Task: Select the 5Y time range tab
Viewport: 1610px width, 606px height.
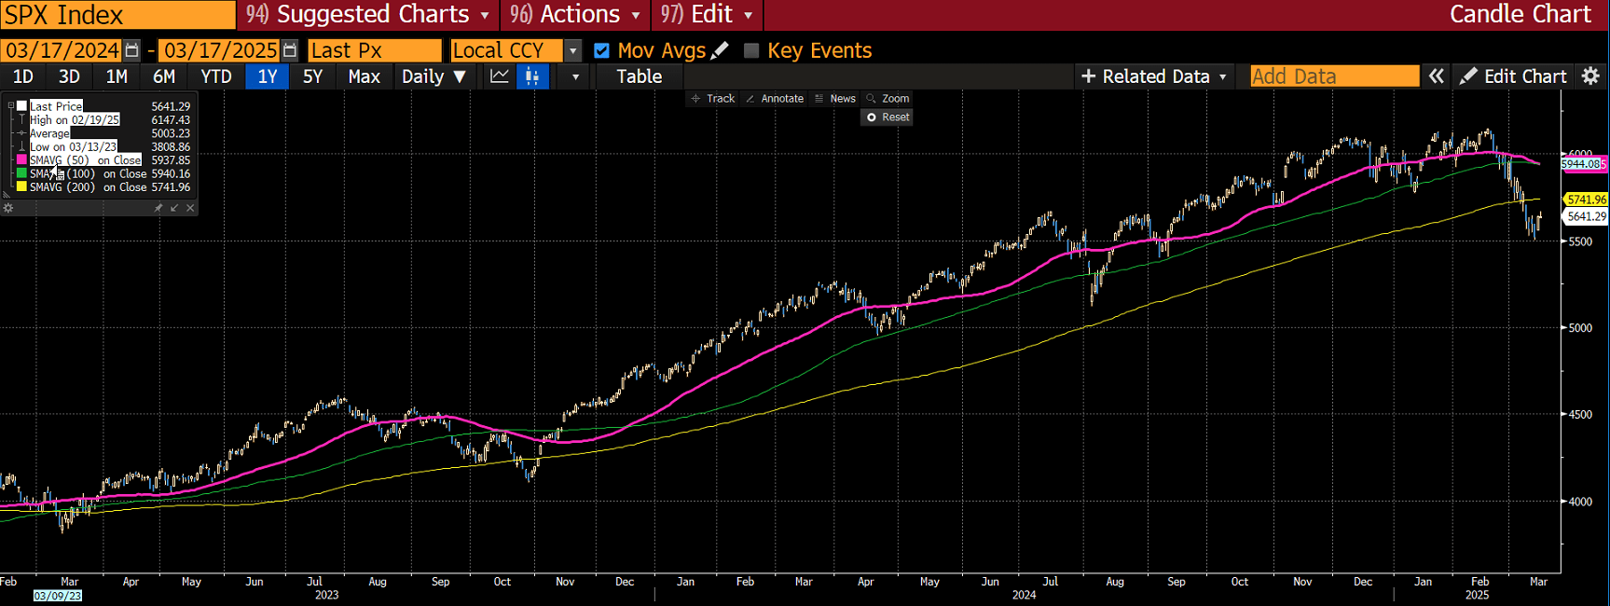Action: tap(312, 76)
